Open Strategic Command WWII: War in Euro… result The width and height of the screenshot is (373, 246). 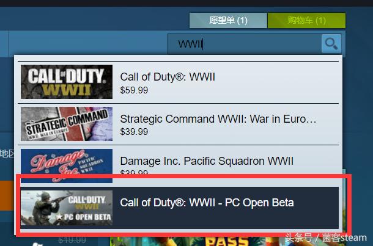pos(218,119)
